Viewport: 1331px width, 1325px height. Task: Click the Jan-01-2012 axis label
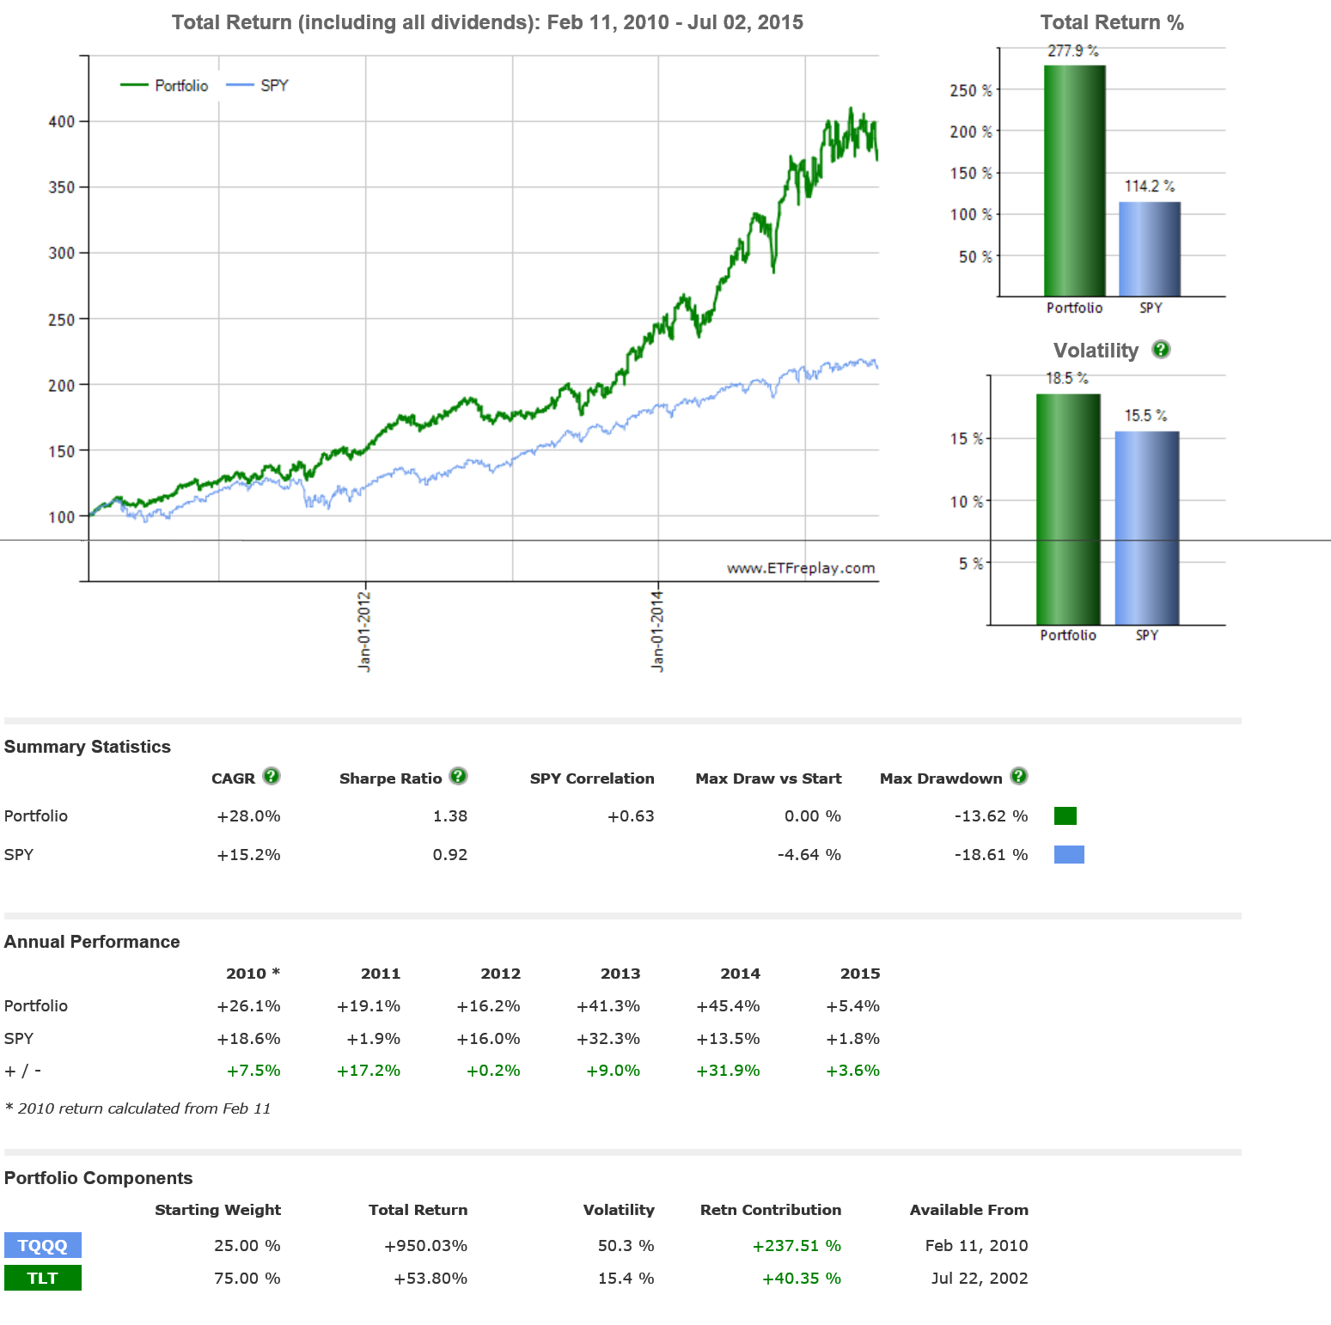coord(365,632)
